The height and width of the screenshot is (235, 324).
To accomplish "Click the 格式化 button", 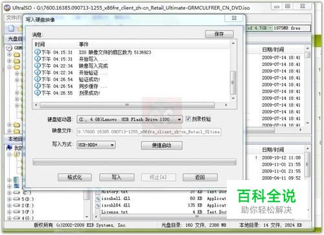I will (75, 177).
